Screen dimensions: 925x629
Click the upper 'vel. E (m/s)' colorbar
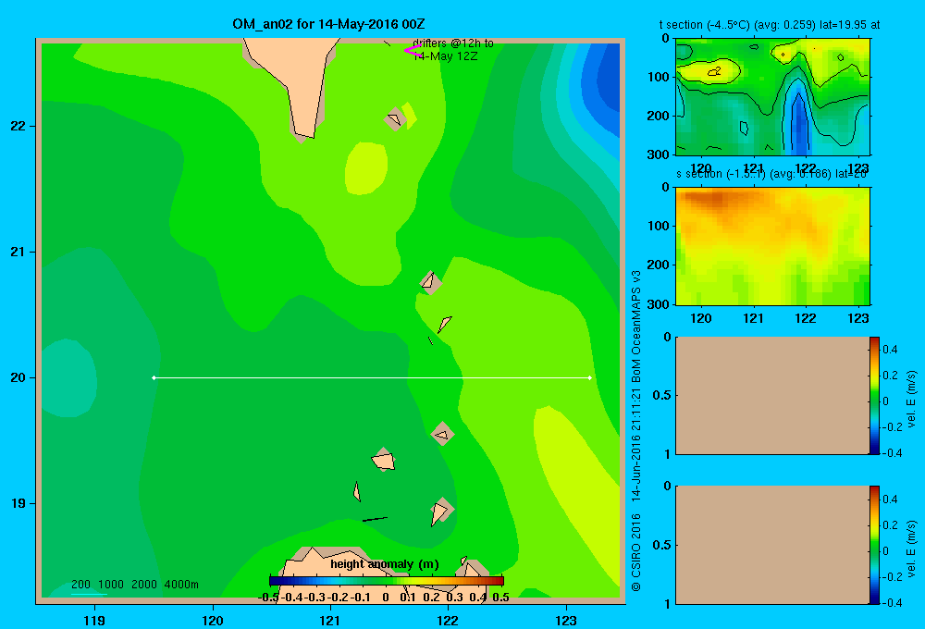click(874, 395)
